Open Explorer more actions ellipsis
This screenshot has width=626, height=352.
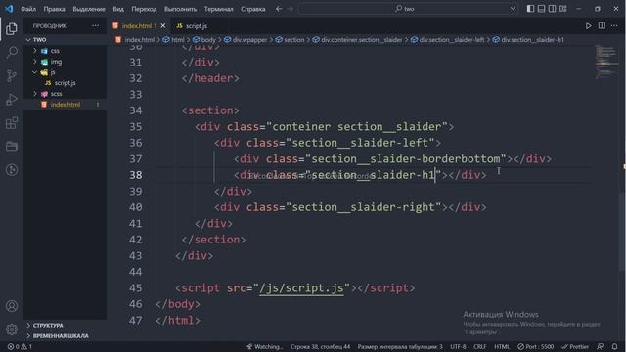95,26
